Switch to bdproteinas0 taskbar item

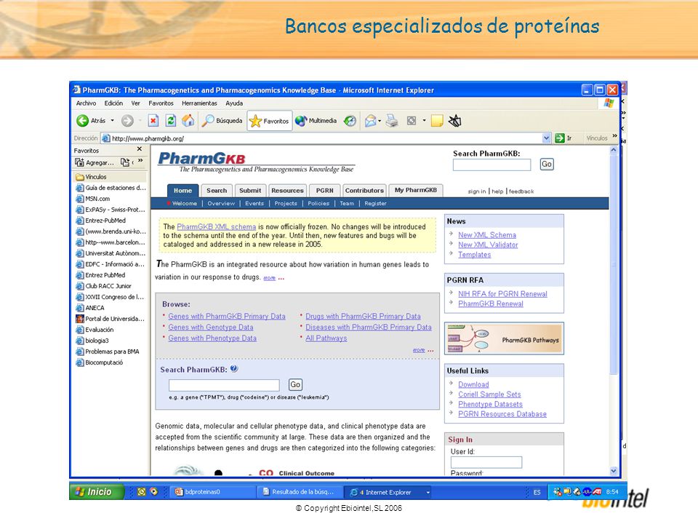[212, 493]
